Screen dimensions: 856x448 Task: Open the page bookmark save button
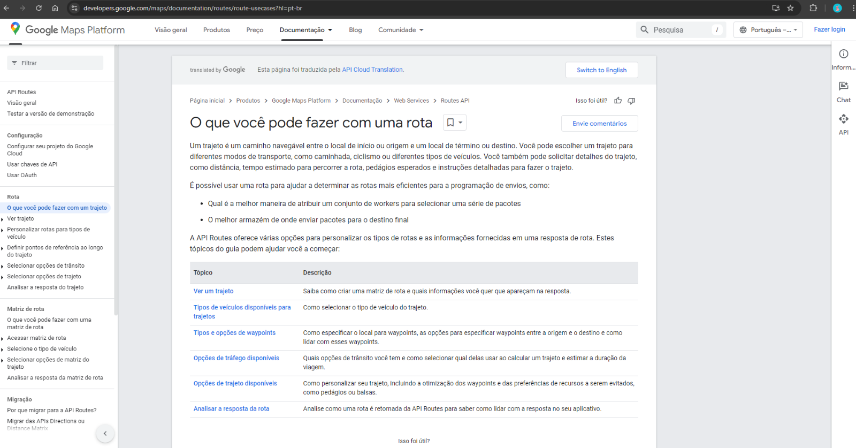[x=455, y=123]
